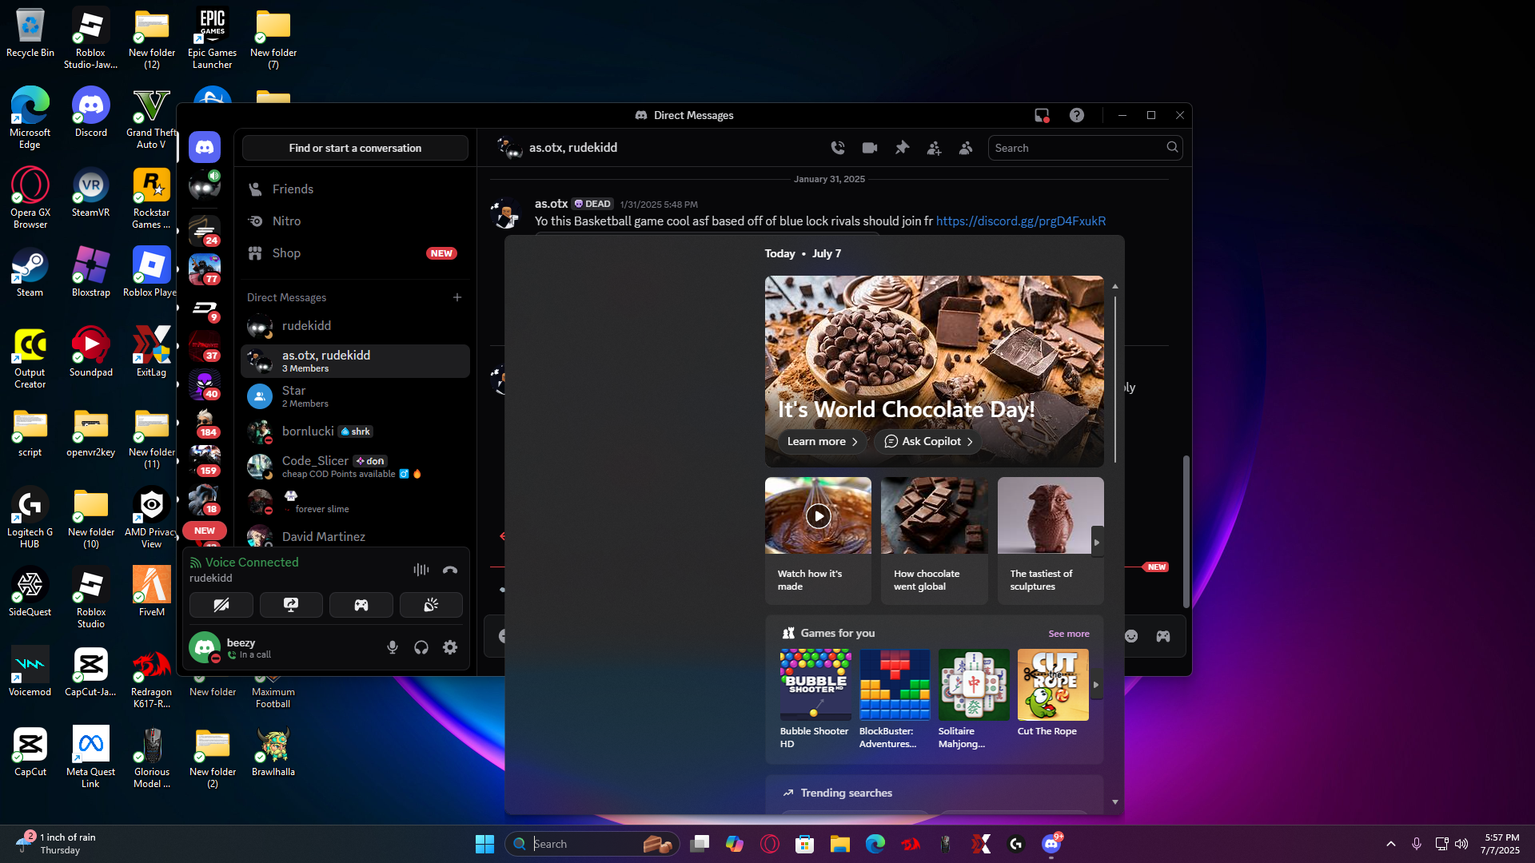Open pinned messages
Viewport: 1535px width, 863px height.
click(902, 148)
